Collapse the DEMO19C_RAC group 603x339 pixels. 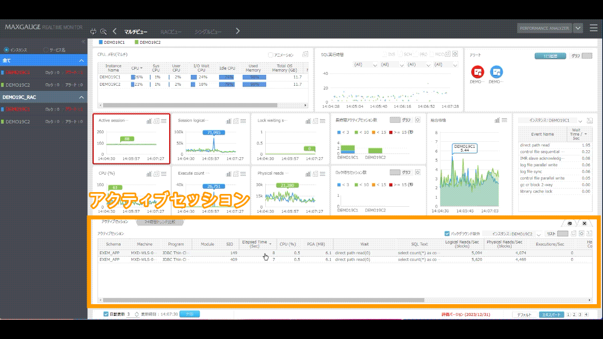[81, 97]
